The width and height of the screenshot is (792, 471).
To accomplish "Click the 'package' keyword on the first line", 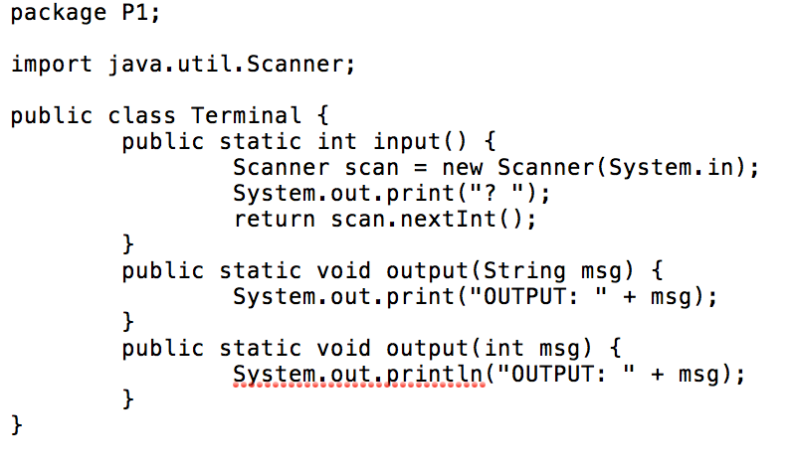I will coord(59,13).
